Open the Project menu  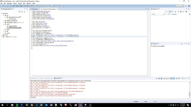[x=20, y=3]
